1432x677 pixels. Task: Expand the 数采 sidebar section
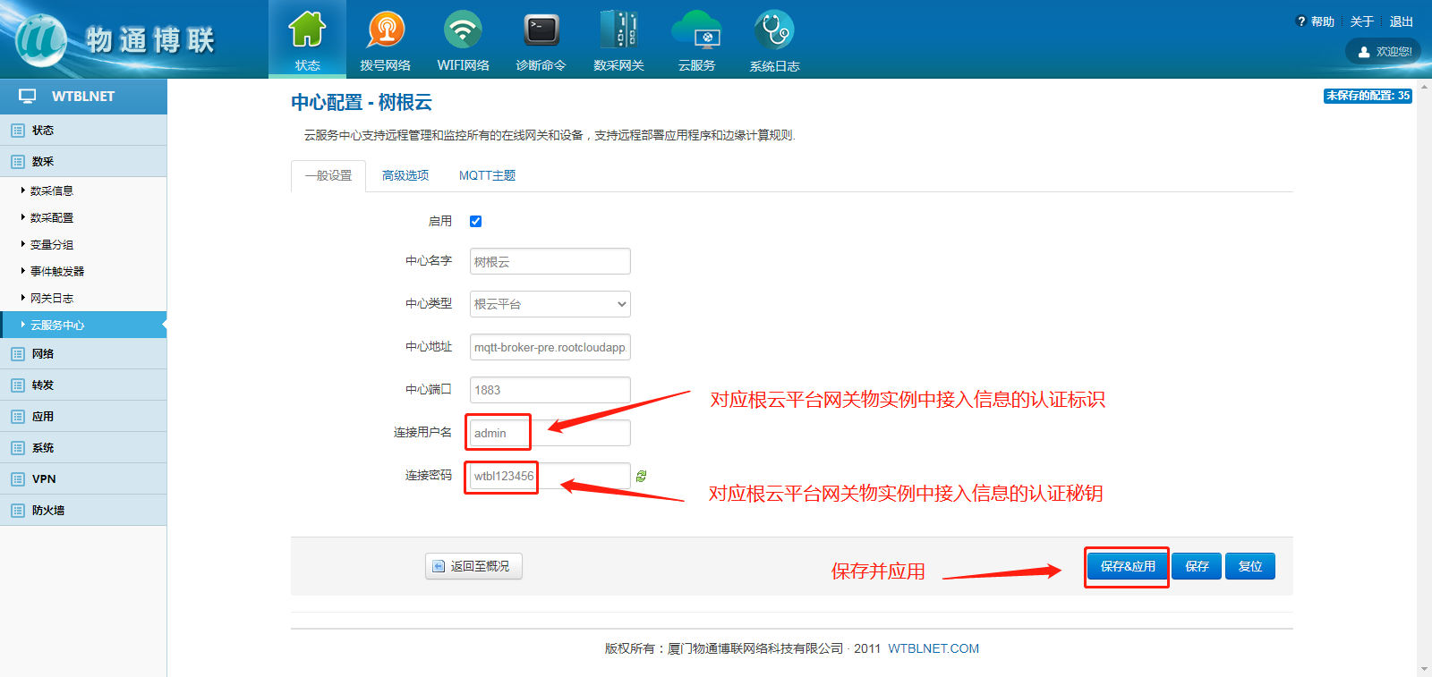click(83, 161)
